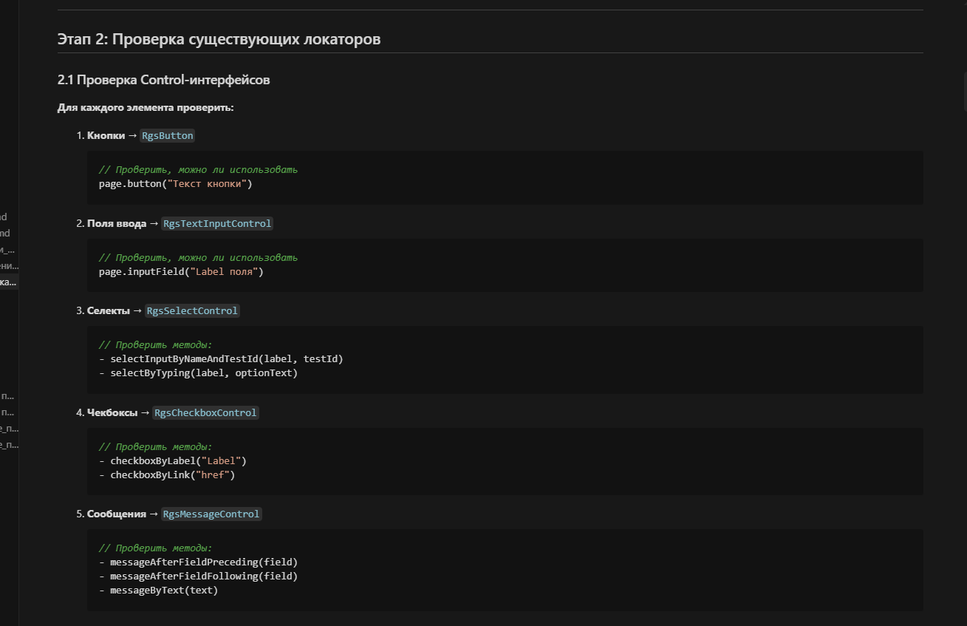Click code line page.button("Текст кнопки")

pyautogui.click(x=176, y=184)
